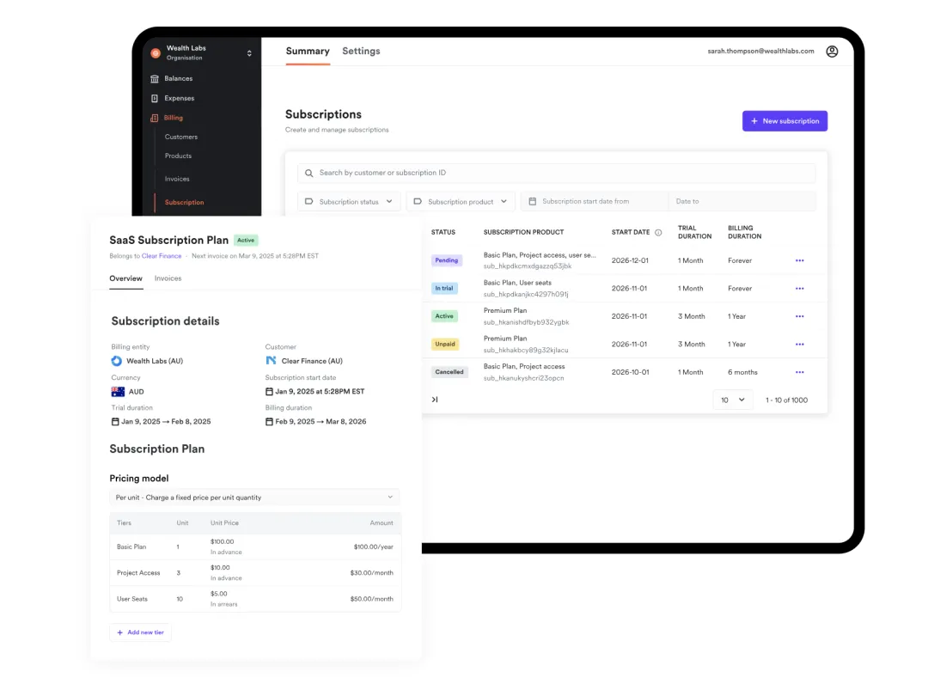Image resolution: width=928 pixels, height=684 pixels.
Task: Click the Wealth Labs organisation logo
Action: tap(155, 52)
